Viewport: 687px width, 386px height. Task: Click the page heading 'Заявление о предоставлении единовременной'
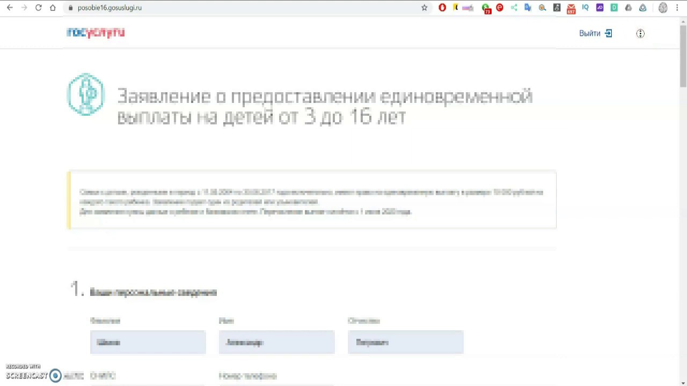point(325,96)
